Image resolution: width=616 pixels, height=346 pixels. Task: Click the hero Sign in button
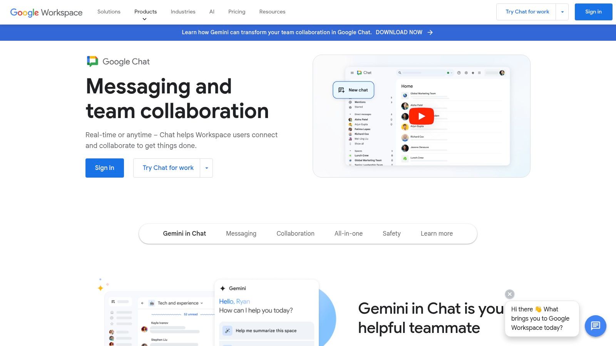pos(105,168)
